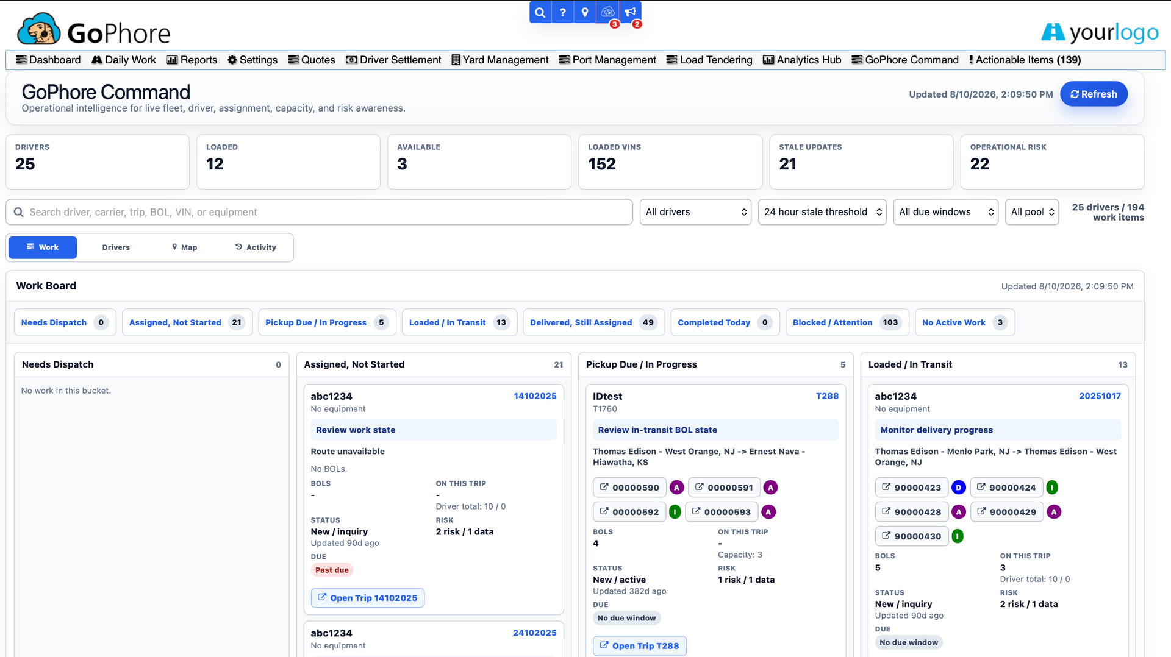Click the purple A badge beside 00000593
The height and width of the screenshot is (657, 1171).
point(768,512)
